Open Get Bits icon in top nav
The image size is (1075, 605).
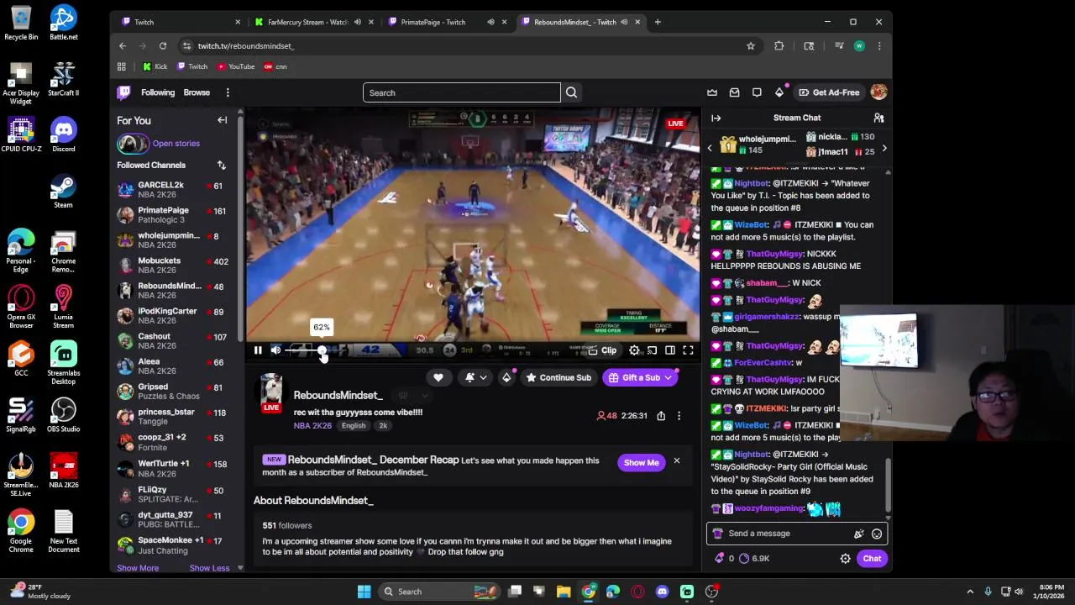[779, 92]
